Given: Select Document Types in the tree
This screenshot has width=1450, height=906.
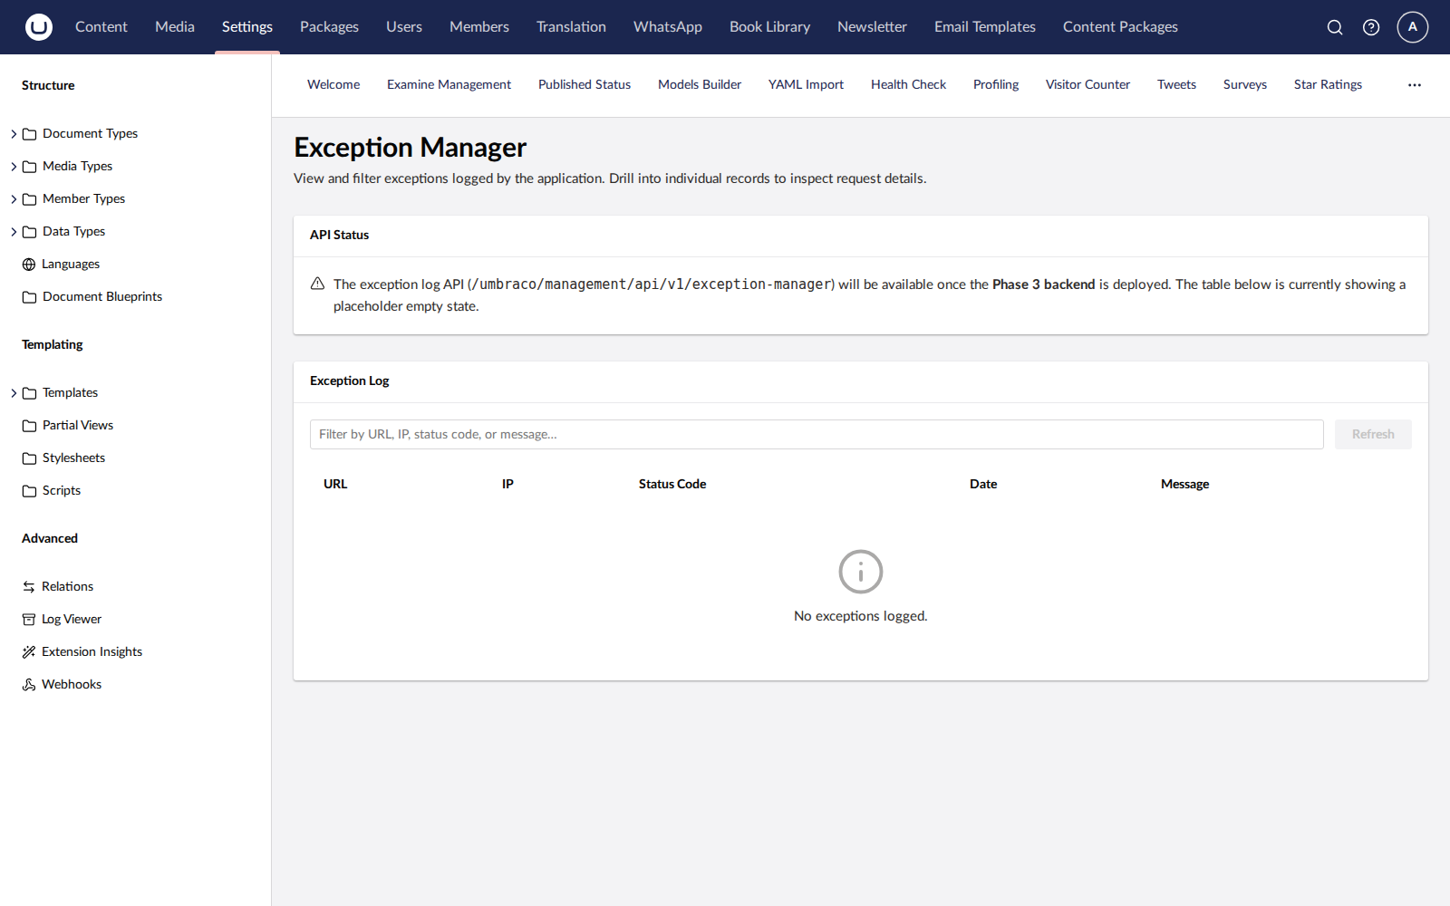Looking at the screenshot, I should [90, 134].
